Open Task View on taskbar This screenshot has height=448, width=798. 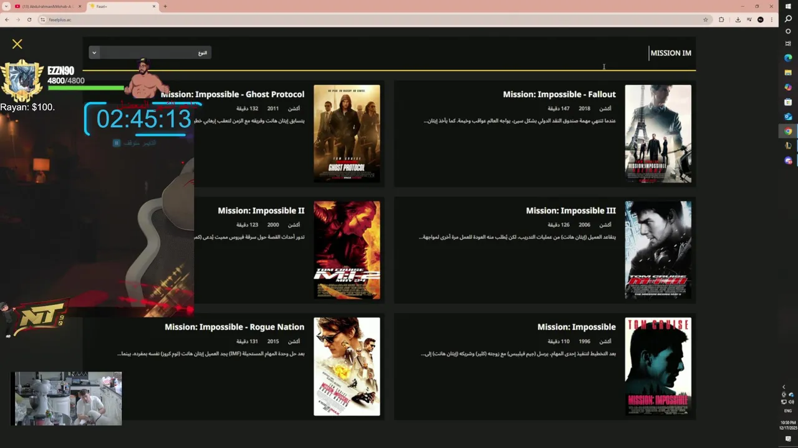[x=788, y=44]
